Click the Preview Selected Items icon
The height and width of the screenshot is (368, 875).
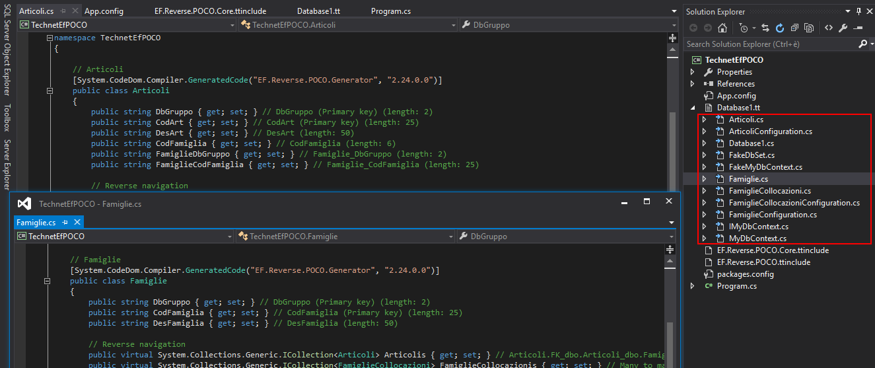click(858, 28)
